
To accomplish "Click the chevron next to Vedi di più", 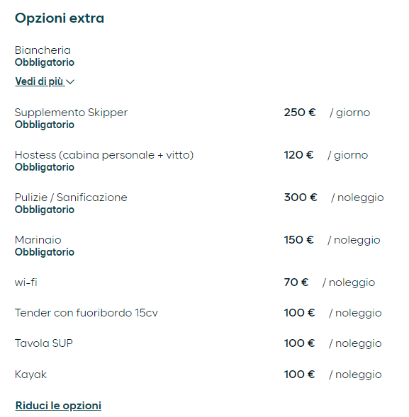I will tap(70, 82).
